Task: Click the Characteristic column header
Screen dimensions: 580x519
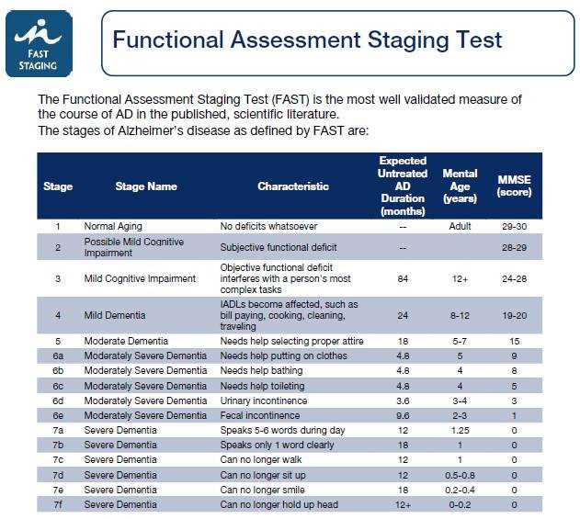Action: pos(293,186)
